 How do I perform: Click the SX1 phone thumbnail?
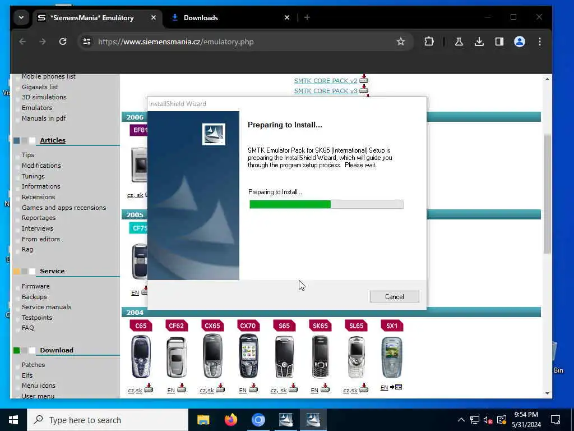(x=392, y=357)
